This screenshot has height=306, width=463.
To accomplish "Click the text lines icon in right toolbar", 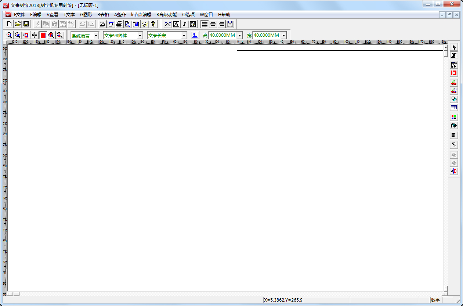I will [x=454, y=135].
